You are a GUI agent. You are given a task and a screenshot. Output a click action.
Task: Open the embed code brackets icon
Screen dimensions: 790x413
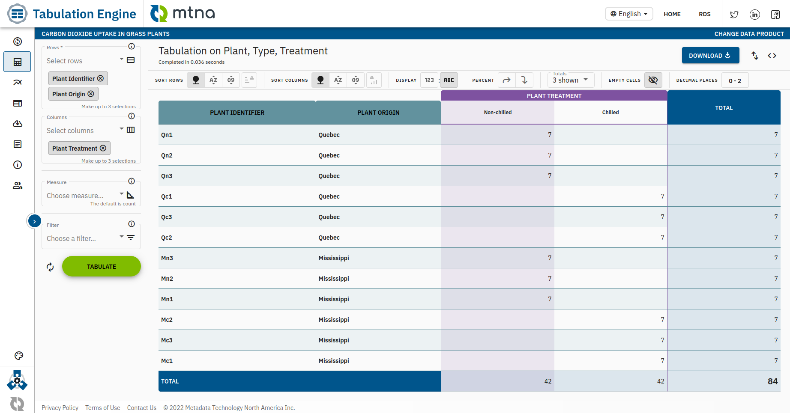(x=772, y=56)
